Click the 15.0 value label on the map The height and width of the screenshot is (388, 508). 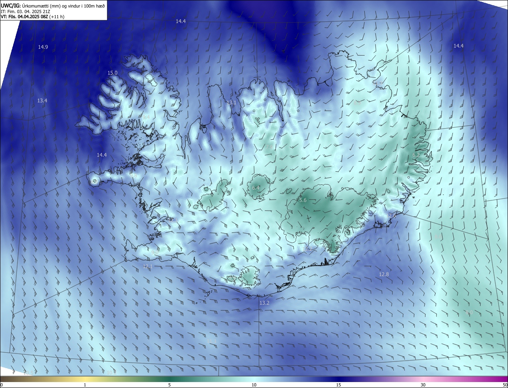[x=112, y=73]
